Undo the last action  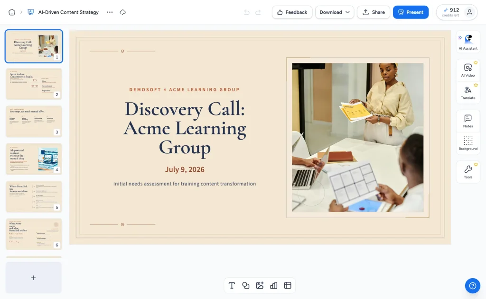(x=247, y=12)
